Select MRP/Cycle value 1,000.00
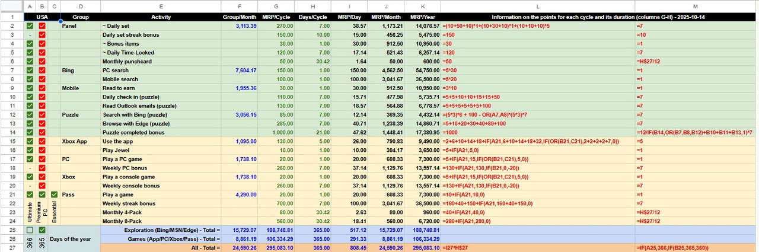Image resolution: width=759 pixels, height=252 pixels. tap(276, 132)
